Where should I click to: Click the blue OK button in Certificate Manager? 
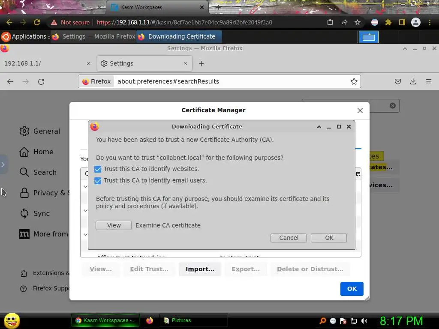click(x=352, y=289)
